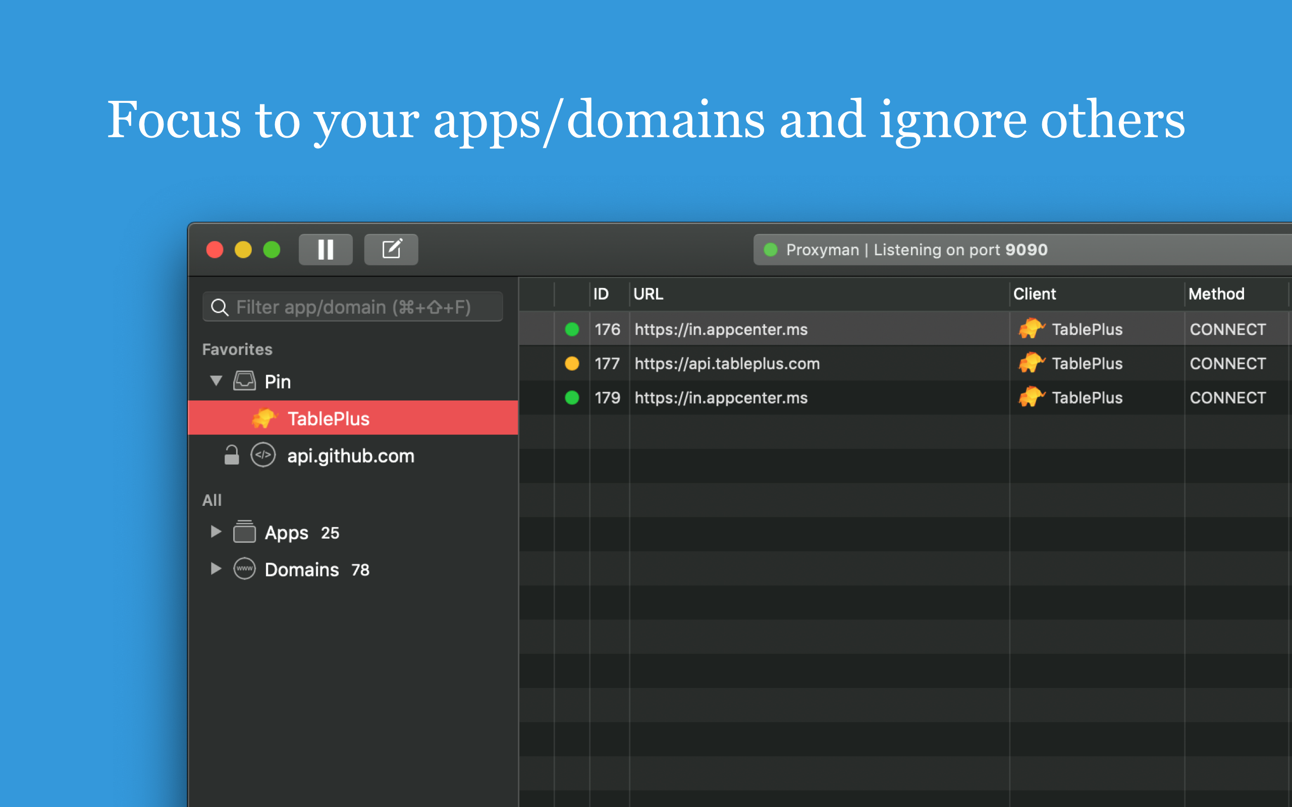
Task: Click the TablePlus client name in row 179
Action: (x=1087, y=397)
